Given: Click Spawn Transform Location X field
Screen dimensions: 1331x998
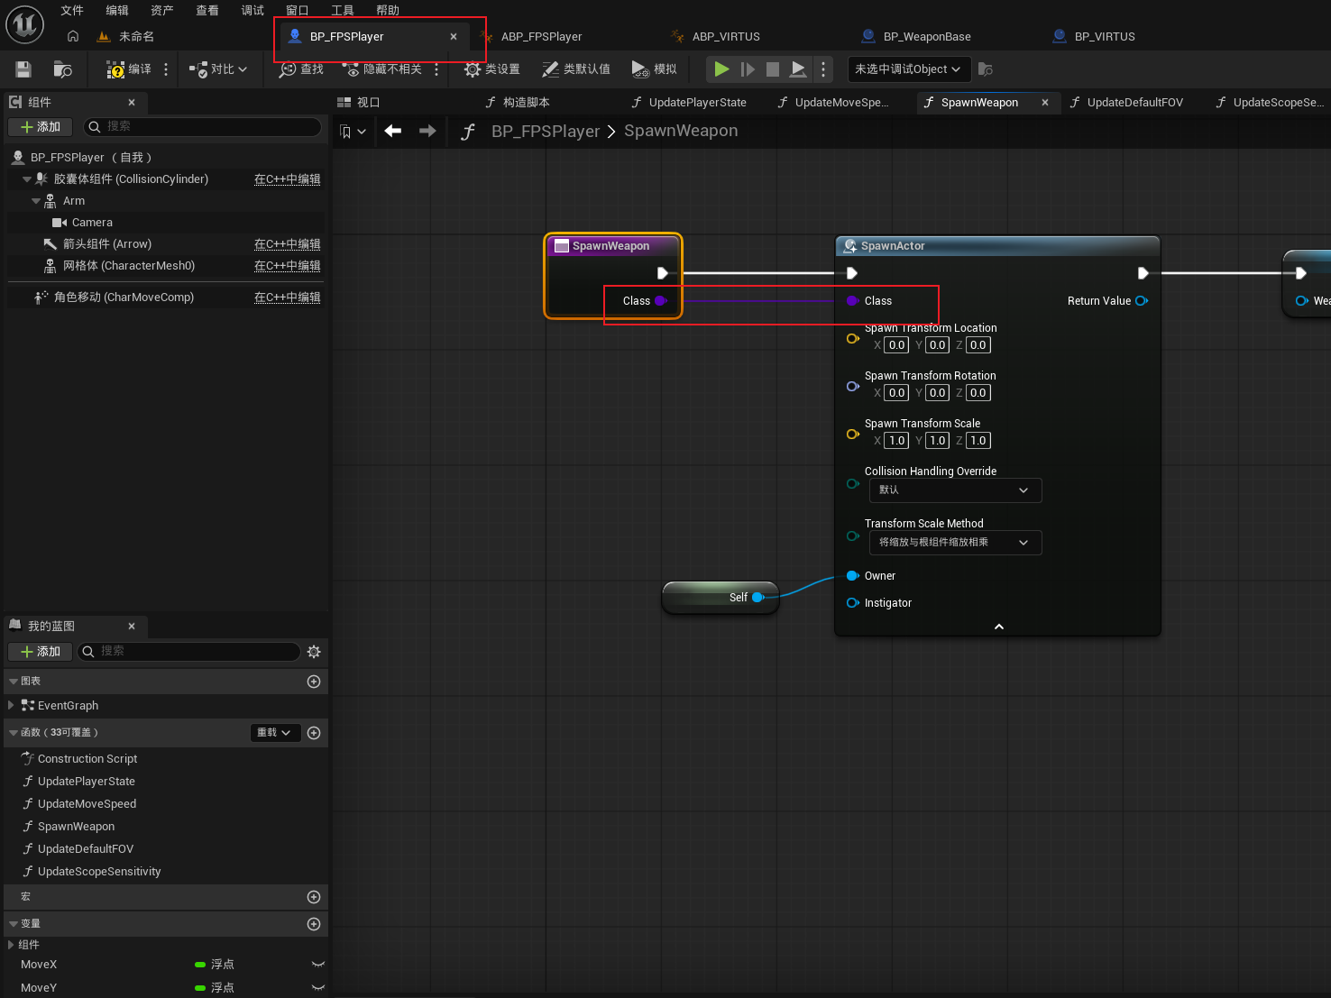Looking at the screenshot, I should (x=896, y=345).
